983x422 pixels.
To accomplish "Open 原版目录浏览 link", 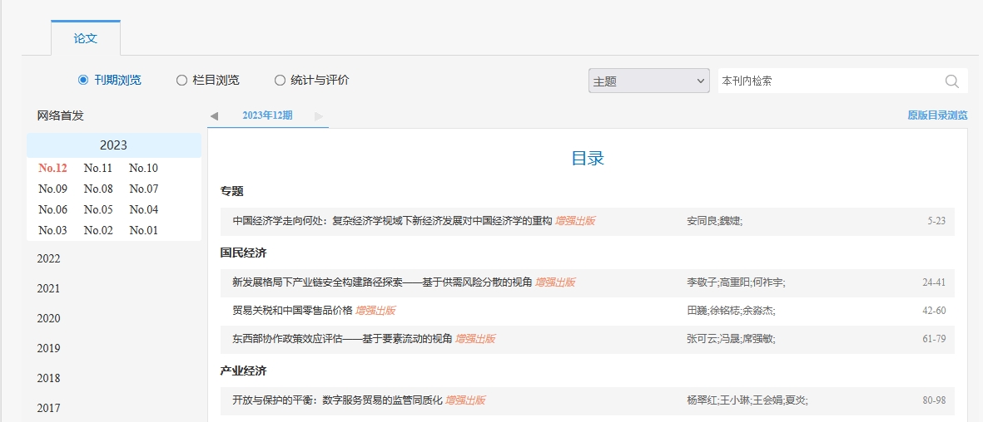I will [937, 115].
